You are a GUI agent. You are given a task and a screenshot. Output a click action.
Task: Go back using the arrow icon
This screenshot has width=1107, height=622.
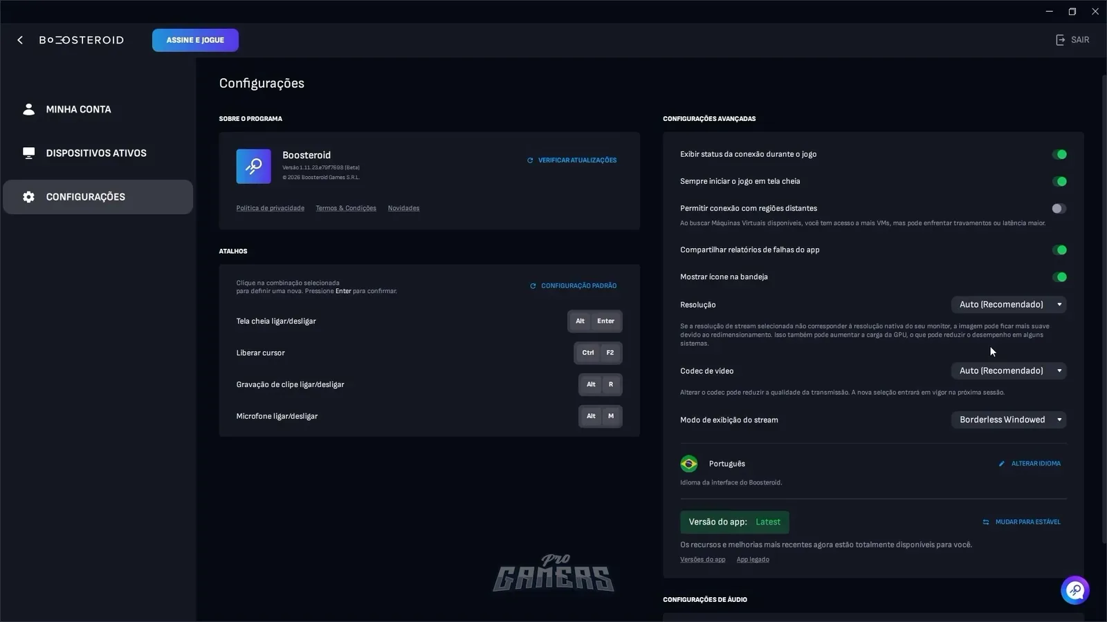point(20,40)
